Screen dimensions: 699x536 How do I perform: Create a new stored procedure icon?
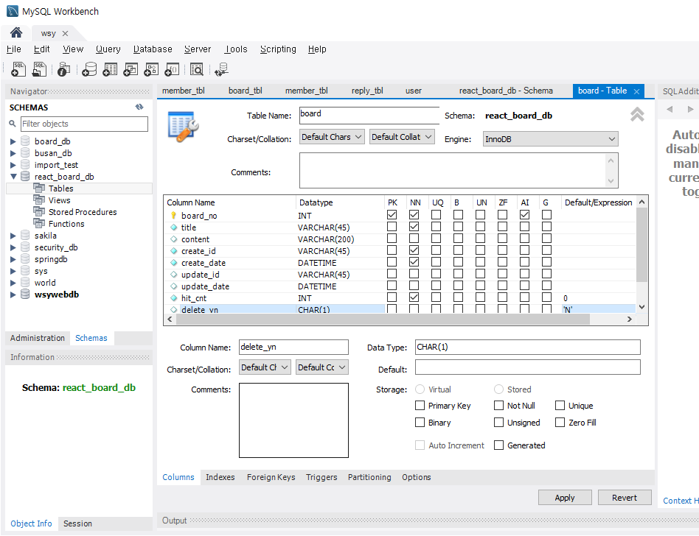(x=151, y=69)
